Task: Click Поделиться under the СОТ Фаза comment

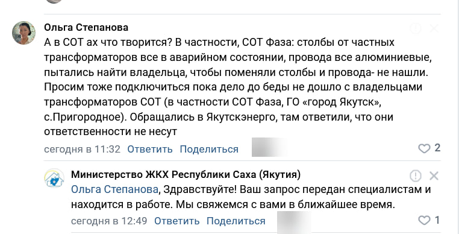Action: 209,149
